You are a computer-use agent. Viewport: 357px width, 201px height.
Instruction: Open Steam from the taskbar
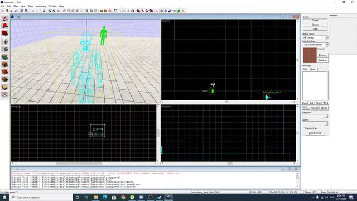point(160,197)
